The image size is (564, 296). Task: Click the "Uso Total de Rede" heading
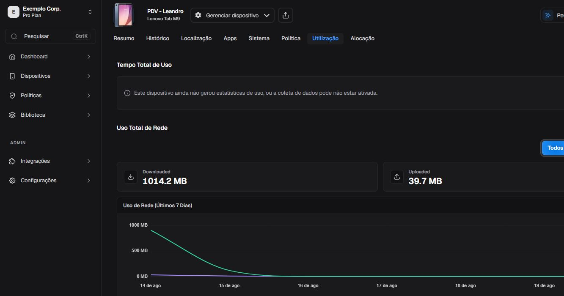pyautogui.click(x=142, y=128)
